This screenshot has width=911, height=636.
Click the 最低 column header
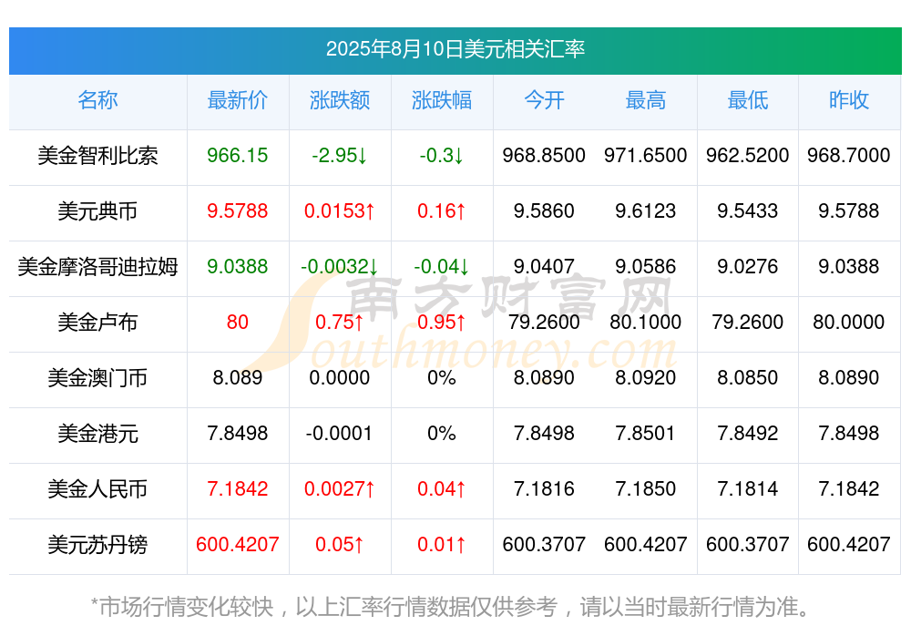[x=748, y=100]
